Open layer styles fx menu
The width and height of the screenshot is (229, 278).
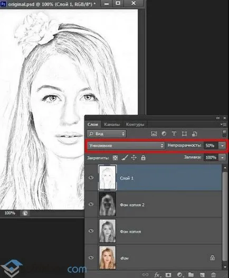[157, 275]
